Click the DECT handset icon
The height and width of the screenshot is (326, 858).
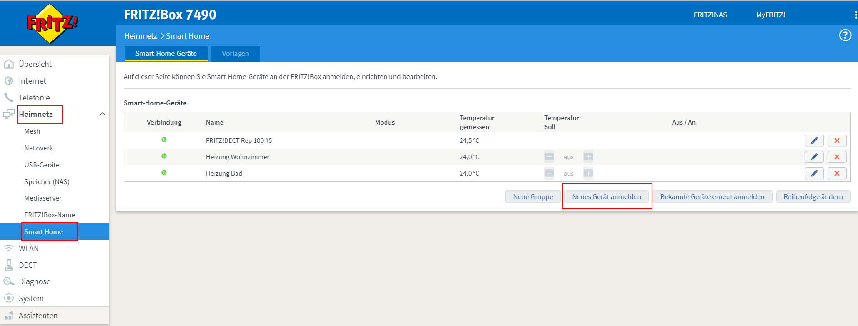pyautogui.click(x=9, y=265)
